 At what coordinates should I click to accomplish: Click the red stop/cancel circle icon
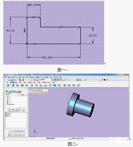(23, 80)
